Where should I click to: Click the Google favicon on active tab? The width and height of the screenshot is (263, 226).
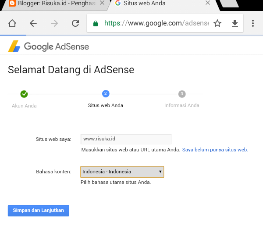click(118, 3)
